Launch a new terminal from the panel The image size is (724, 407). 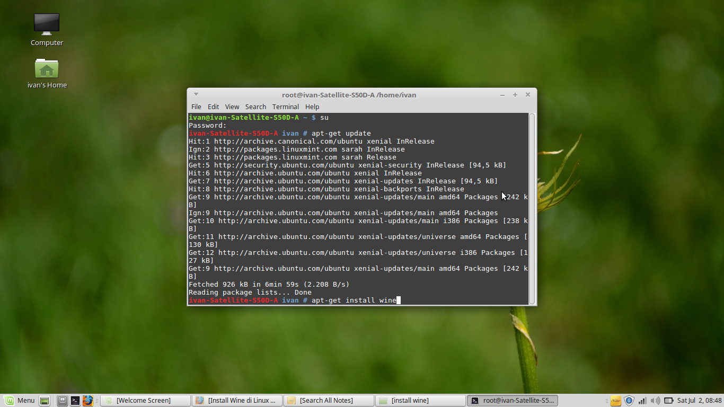(x=75, y=400)
